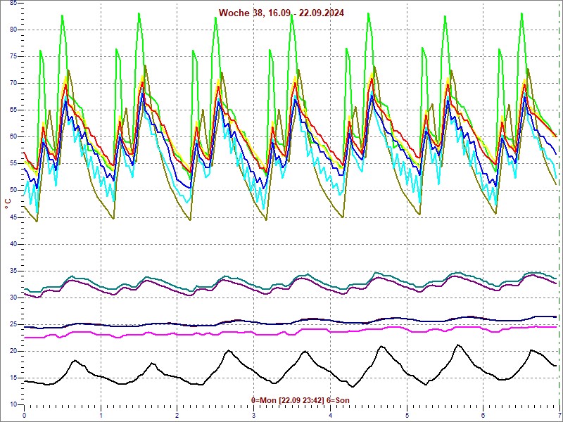Click the y-axis value 20
Screen dimensions: 563x422
click(x=13, y=351)
